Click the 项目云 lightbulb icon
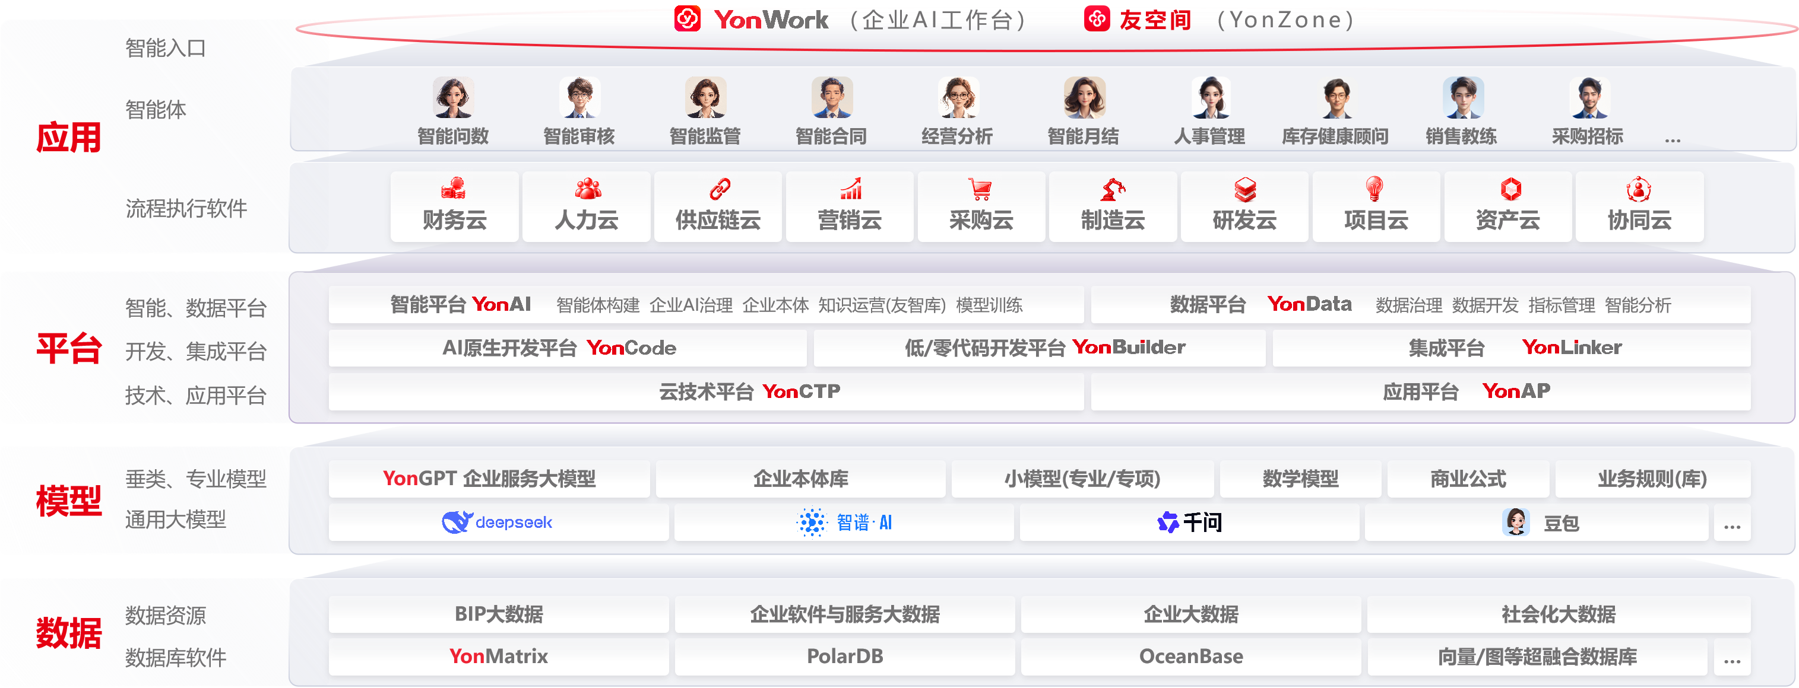1799x688 pixels. [x=1374, y=189]
